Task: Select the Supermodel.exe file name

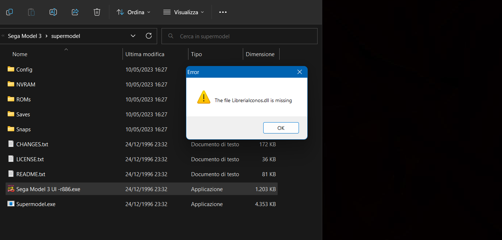Action: tap(36, 204)
